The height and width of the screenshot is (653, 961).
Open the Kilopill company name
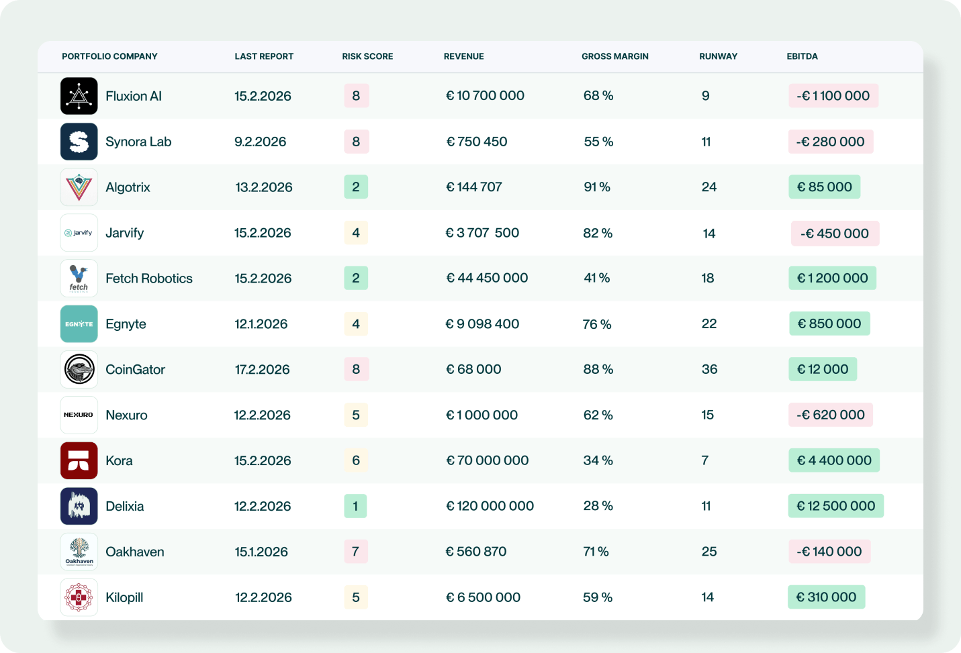click(x=124, y=597)
